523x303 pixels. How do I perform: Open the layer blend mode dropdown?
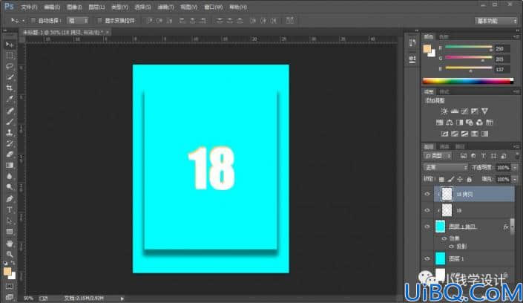tap(446, 167)
